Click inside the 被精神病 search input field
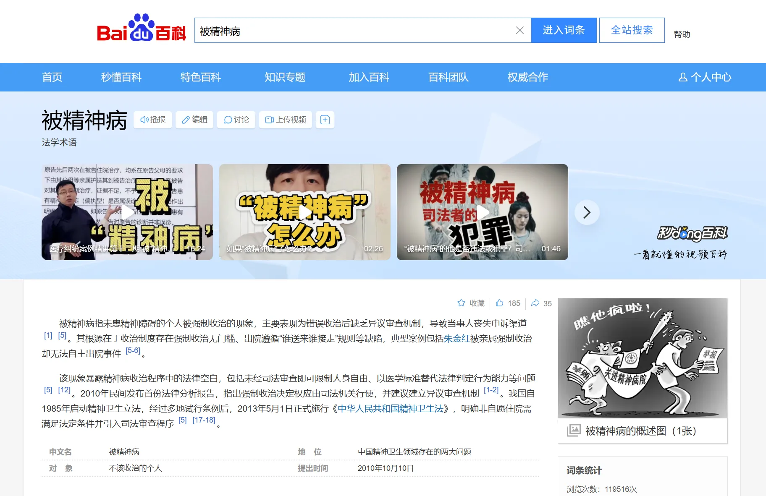The height and width of the screenshot is (496, 766). [x=336, y=30]
